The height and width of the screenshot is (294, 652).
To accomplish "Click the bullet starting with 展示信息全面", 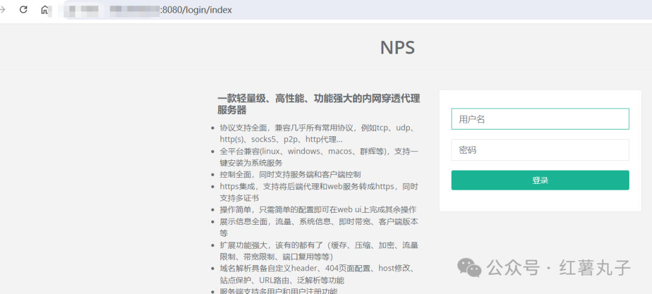I will pos(319,228).
